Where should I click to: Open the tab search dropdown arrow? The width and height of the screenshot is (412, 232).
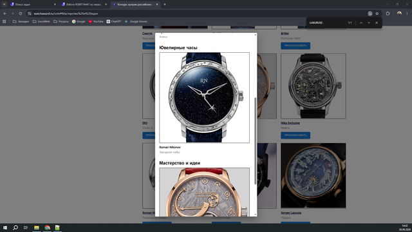pos(5,5)
